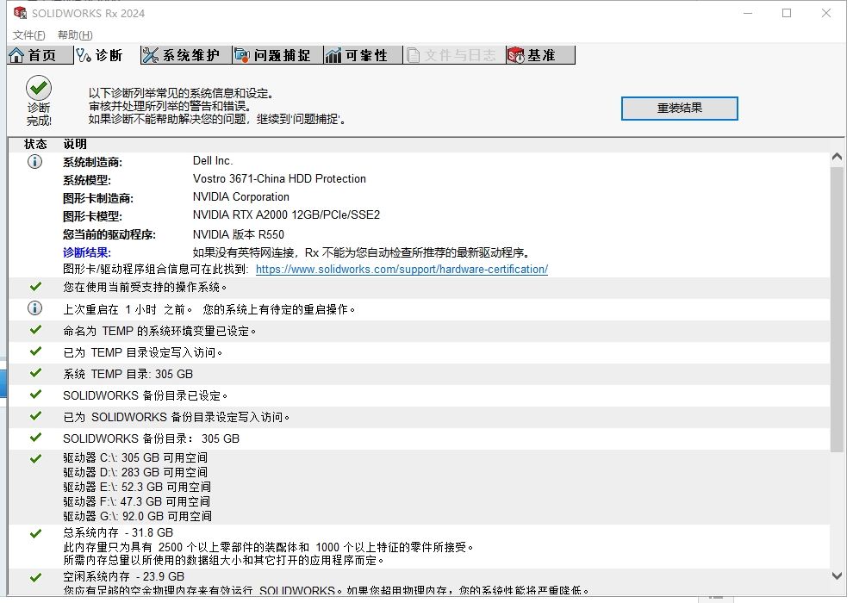Click checkmark beside SOLIDWORKS 备份目录已设定
The height and width of the screenshot is (603, 853).
(36, 395)
